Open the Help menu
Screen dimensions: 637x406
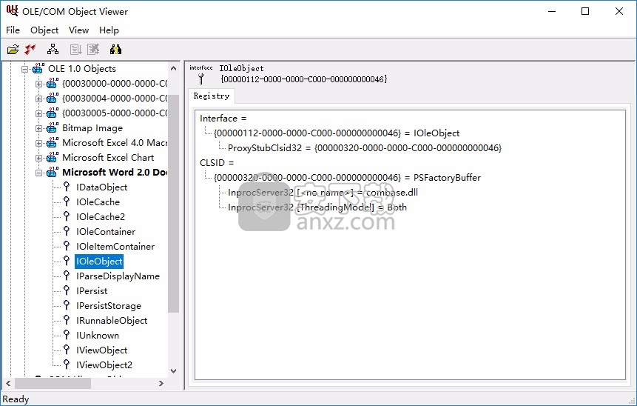coord(109,30)
